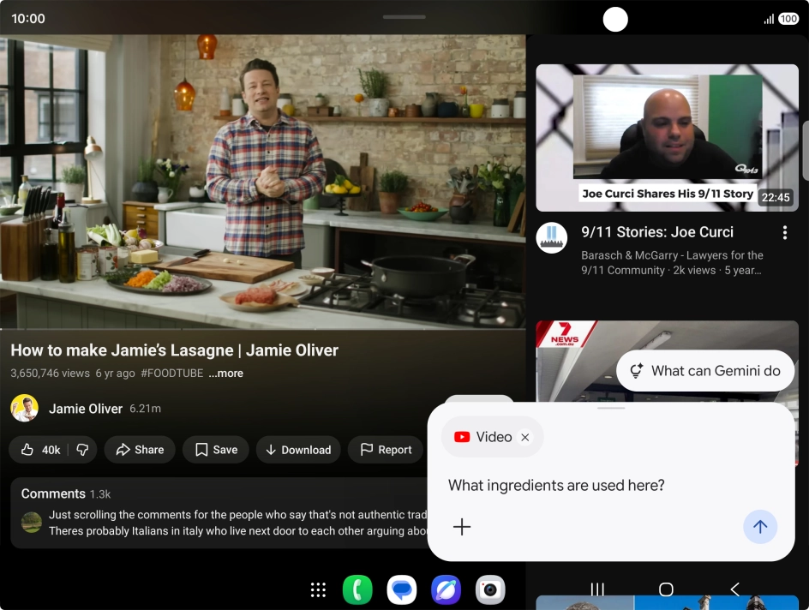Dislike the video with thumbs down icon
The width and height of the screenshot is (809, 610).
click(82, 450)
